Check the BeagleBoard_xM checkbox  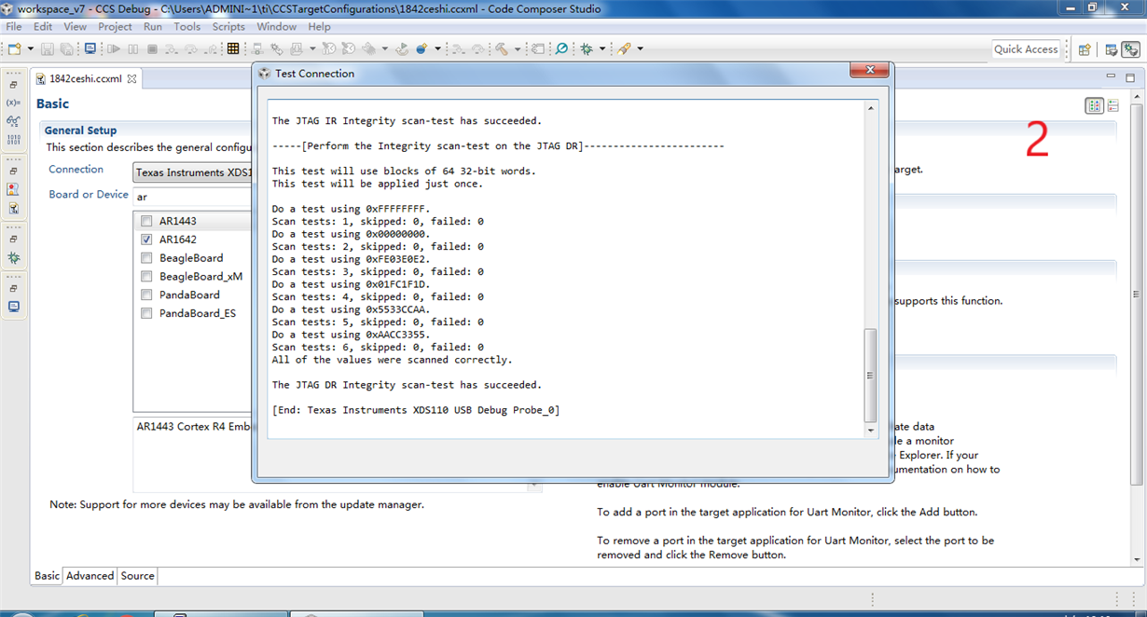146,277
